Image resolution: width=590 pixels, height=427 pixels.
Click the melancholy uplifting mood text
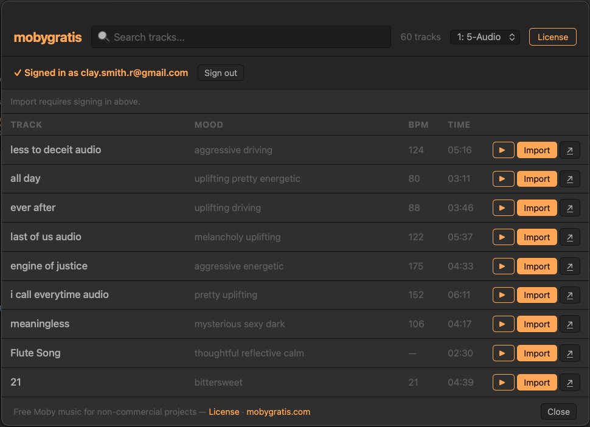click(237, 237)
